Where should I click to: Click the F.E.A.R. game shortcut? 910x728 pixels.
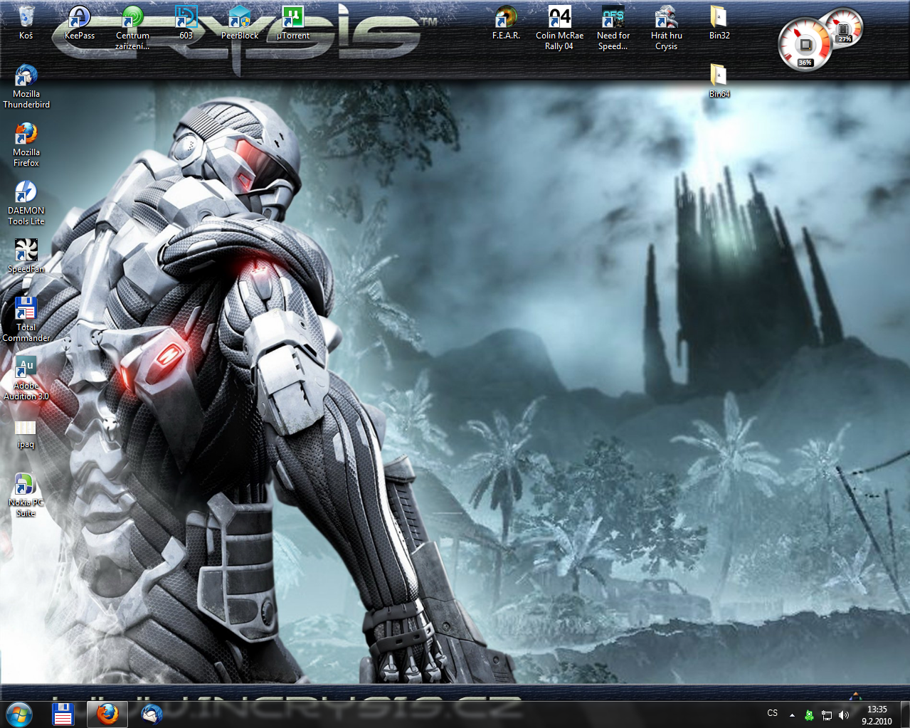506,17
